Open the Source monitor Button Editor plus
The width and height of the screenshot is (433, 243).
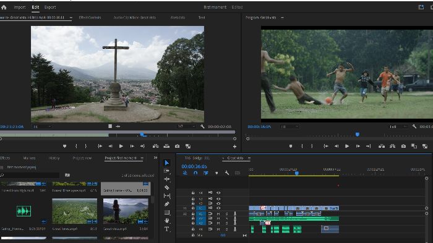(x=234, y=147)
